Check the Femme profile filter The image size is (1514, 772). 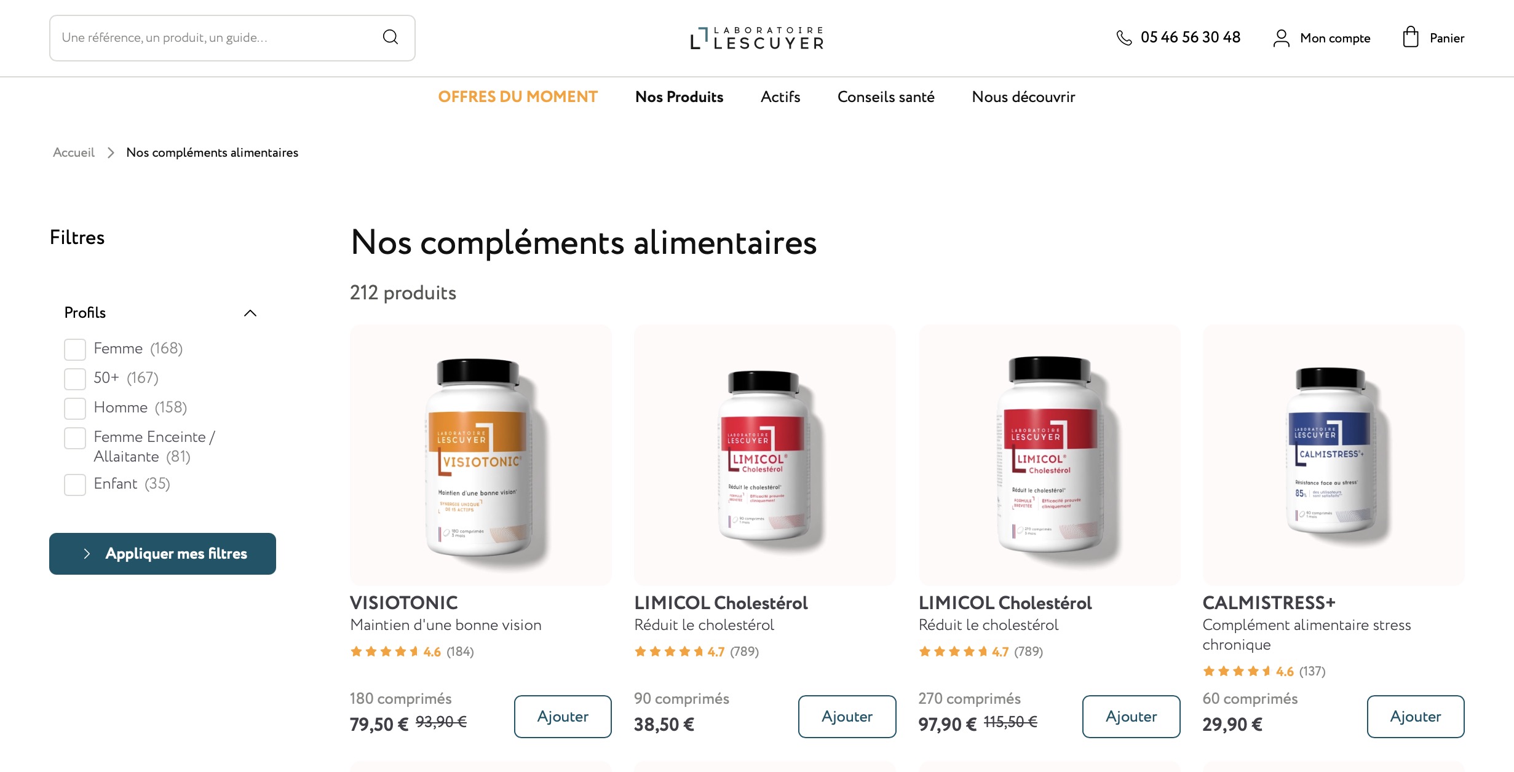(75, 349)
